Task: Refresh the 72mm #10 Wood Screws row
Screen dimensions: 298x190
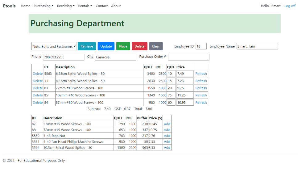Action: (x=201, y=88)
